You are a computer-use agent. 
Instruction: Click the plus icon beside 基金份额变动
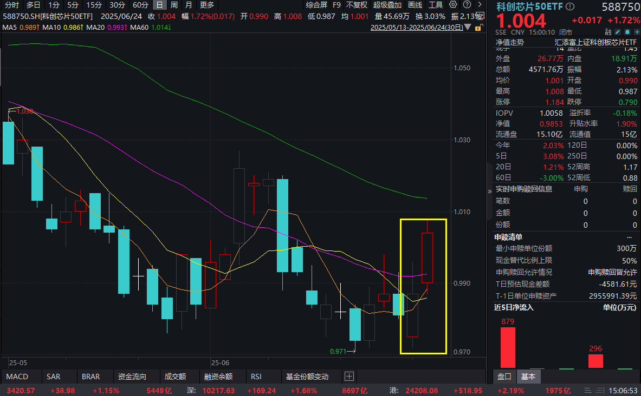coord(349,376)
